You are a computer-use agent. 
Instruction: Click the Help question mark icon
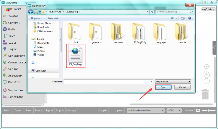click(x=190, y=18)
